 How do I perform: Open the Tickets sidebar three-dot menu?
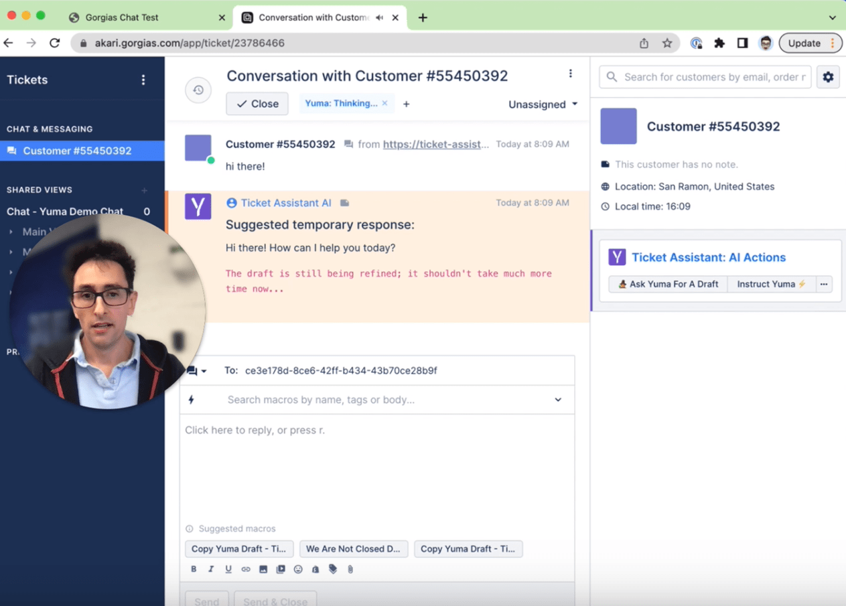143,80
